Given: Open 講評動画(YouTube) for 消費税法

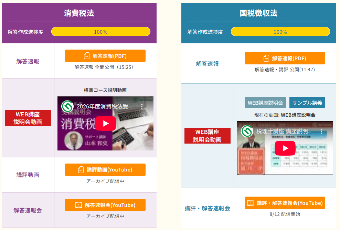Looking at the screenshot, I should [105, 170].
